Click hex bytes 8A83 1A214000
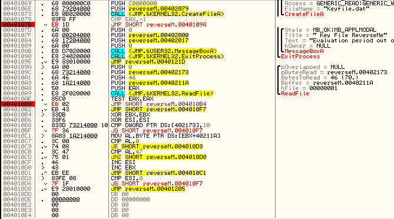The image size is (394, 219). point(74,136)
